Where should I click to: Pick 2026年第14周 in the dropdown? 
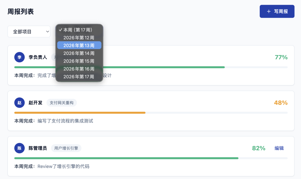[x=79, y=53]
